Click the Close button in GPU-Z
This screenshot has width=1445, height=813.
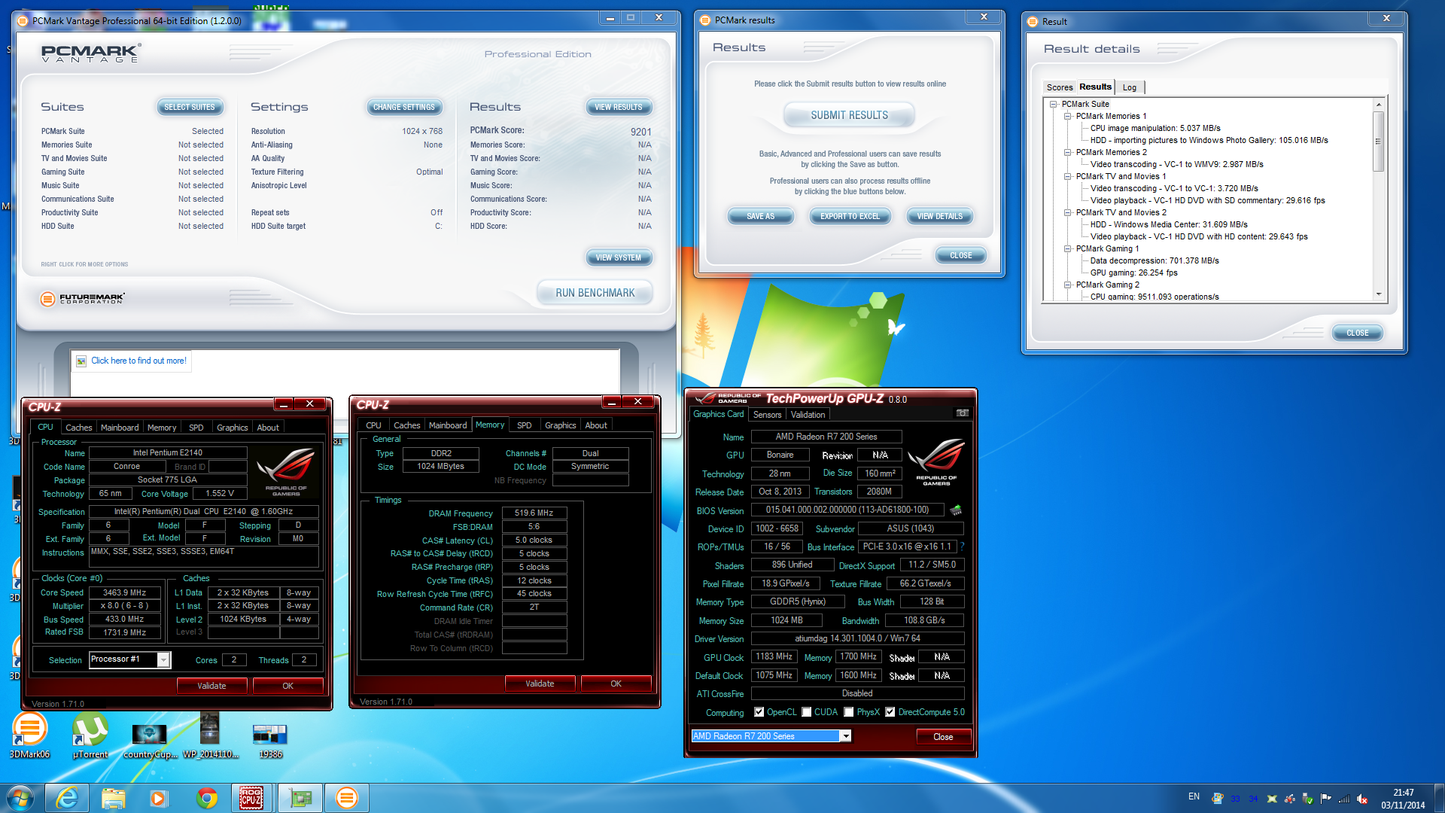point(943,737)
